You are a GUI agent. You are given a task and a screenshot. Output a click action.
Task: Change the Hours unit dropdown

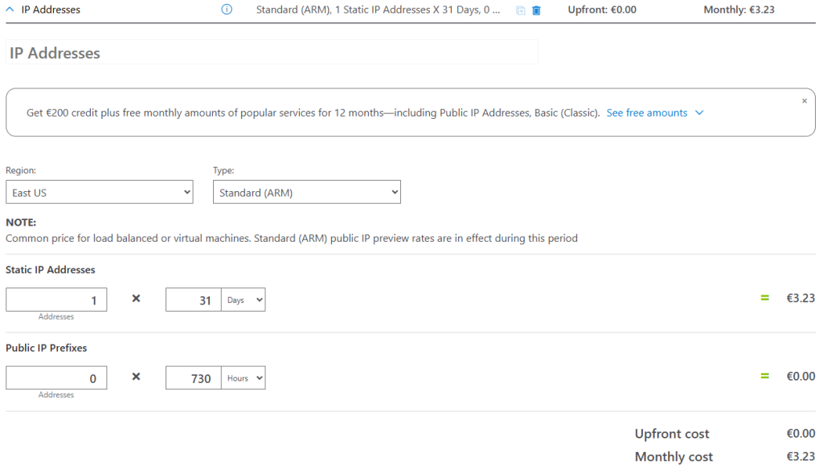pyautogui.click(x=243, y=377)
